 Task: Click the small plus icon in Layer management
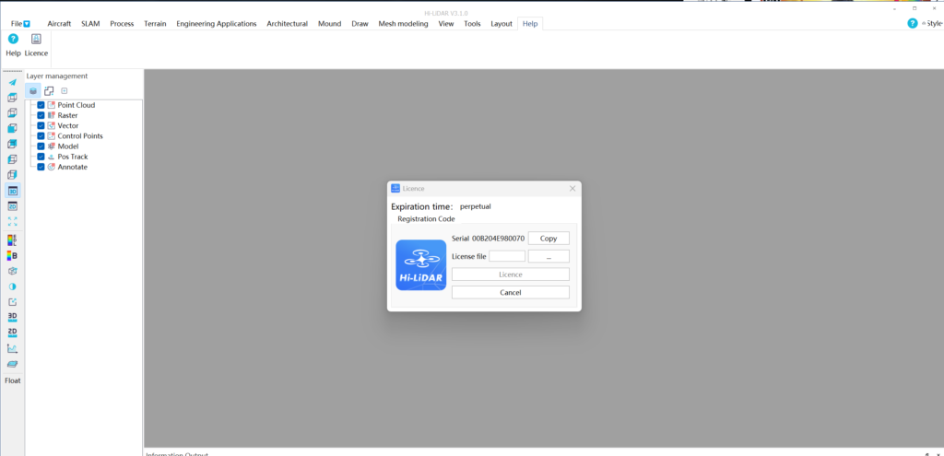click(65, 91)
